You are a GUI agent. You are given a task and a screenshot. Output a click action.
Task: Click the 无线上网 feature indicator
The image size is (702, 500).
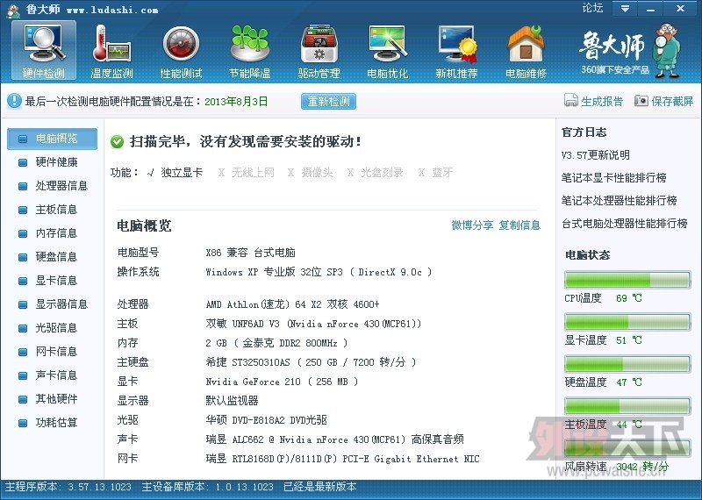pos(247,172)
